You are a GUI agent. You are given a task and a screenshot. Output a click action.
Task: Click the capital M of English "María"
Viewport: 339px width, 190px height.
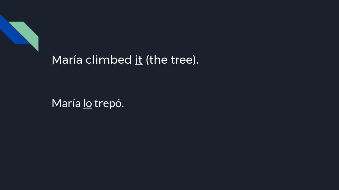pyautogui.click(x=56, y=60)
